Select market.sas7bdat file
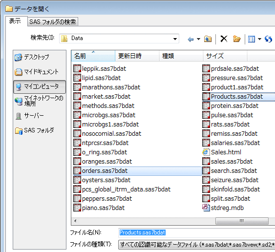This screenshot has height=252, width=275. tap(102, 96)
